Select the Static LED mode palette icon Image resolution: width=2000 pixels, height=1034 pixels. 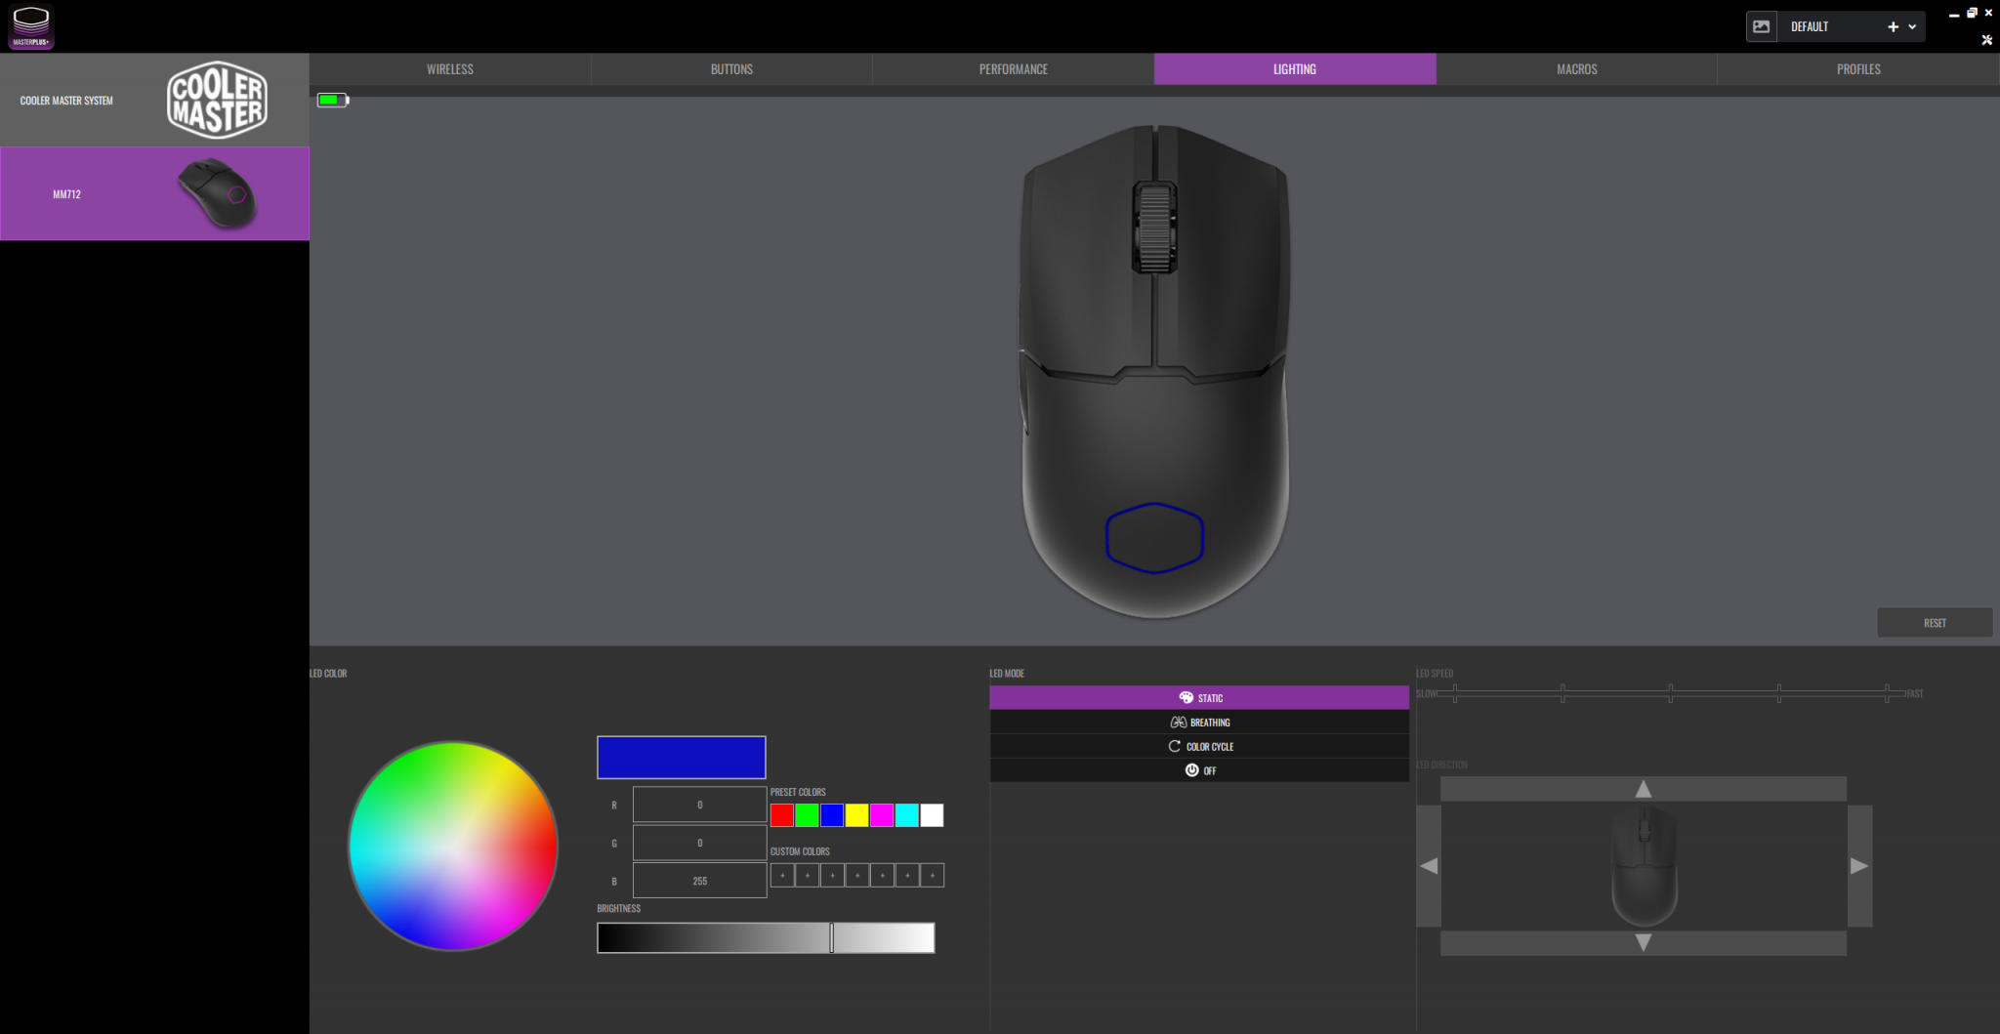pyautogui.click(x=1187, y=697)
